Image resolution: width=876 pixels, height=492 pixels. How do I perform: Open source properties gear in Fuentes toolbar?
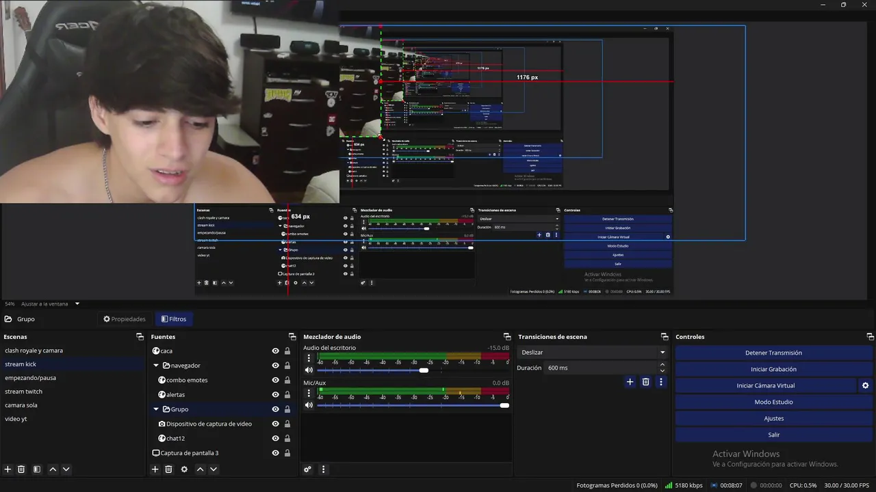(184, 469)
